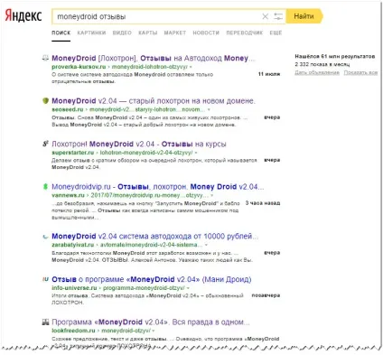Viewport: 383px width, 355px height.
Task: Open result Лохотрон! MoneyDroid v2.04 - Отзывы на курсы
Action: click(x=139, y=144)
